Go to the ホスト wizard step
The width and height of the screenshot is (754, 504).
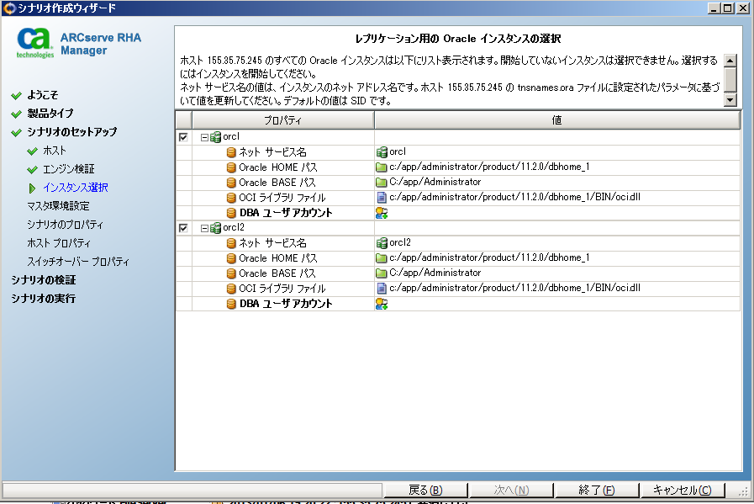(x=55, y=151)
